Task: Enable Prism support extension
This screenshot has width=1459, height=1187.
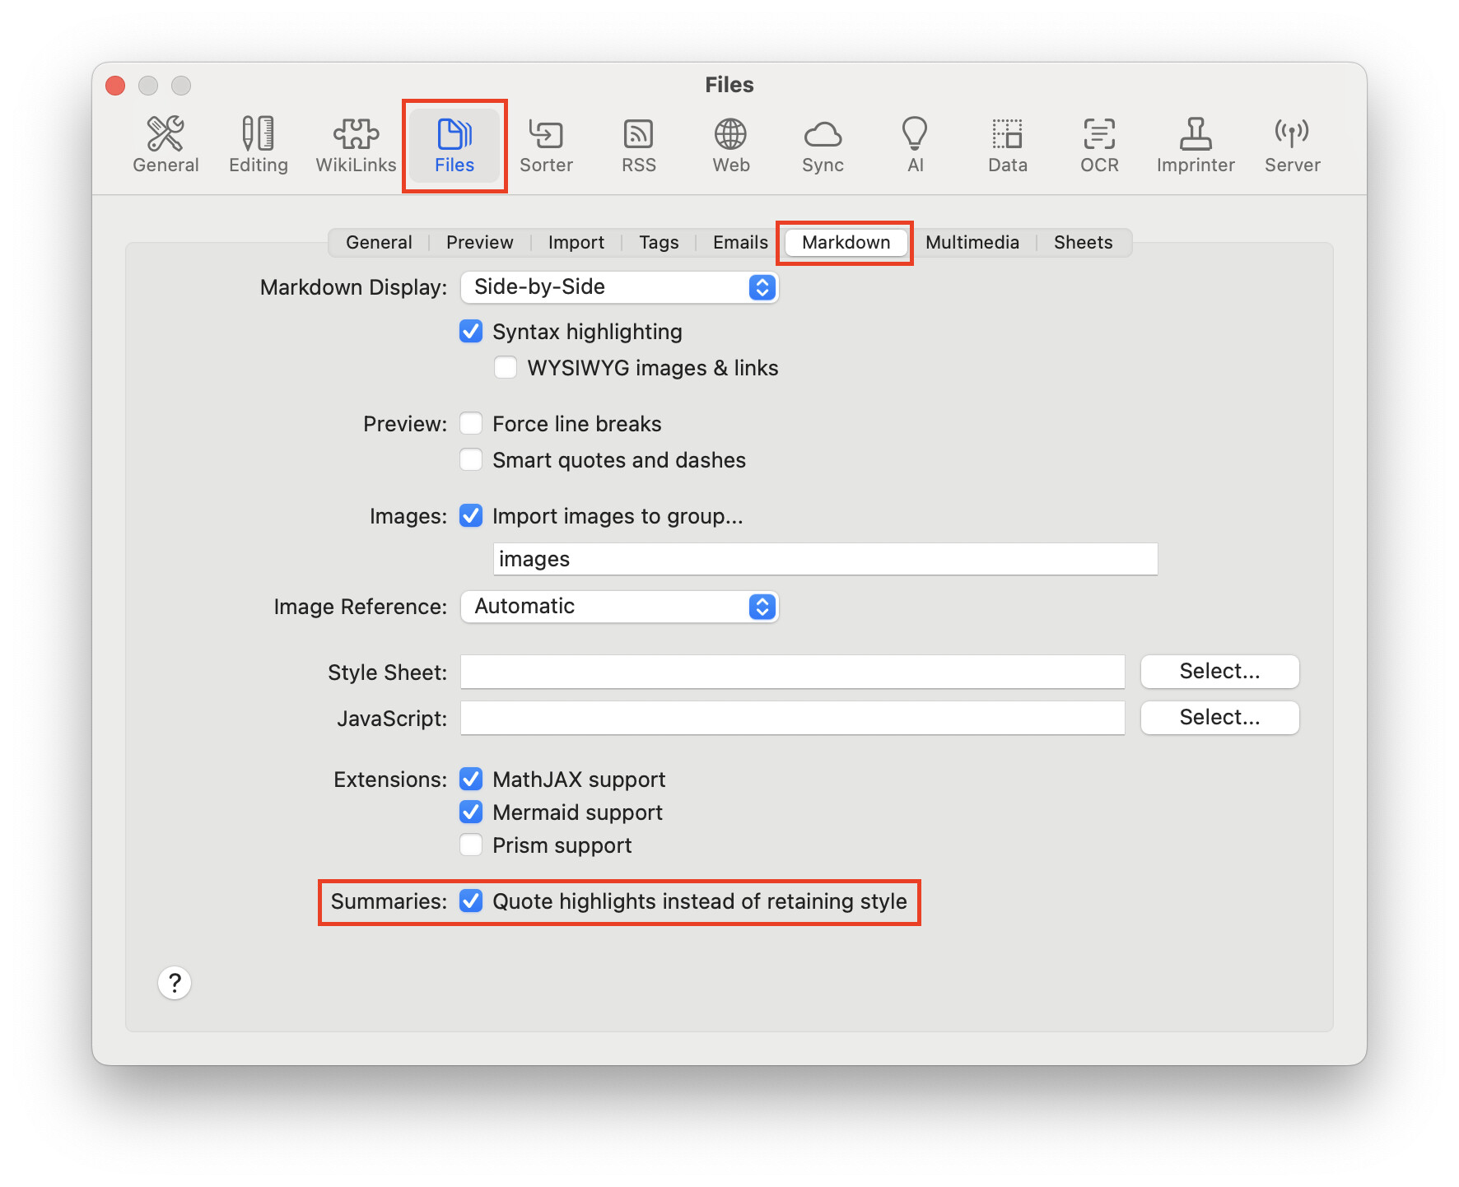Action: coord(470,845)
